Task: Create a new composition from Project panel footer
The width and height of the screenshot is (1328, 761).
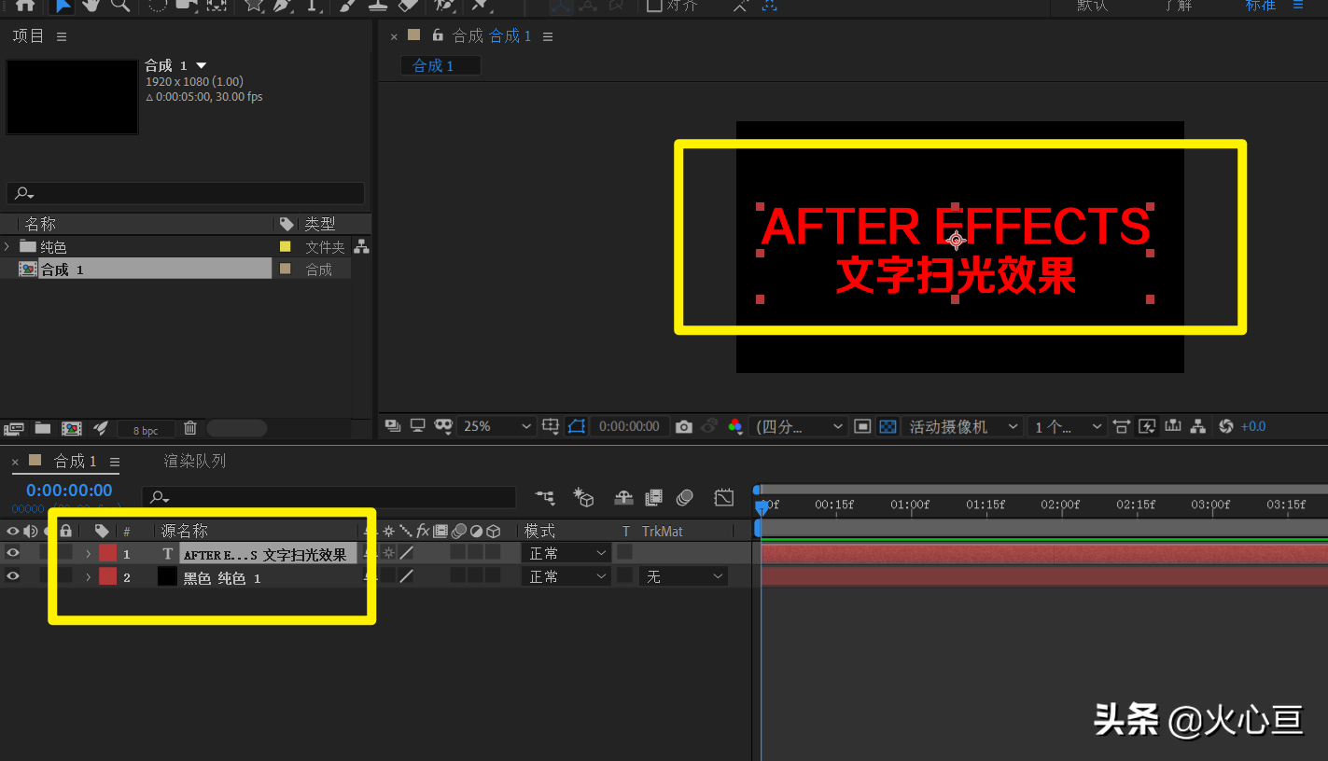Action: [x=72, y=428]
